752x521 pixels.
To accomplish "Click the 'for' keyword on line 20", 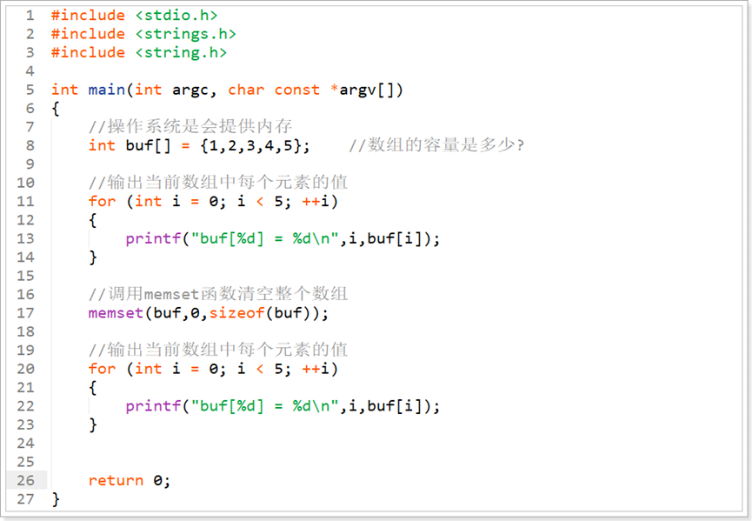I will tap(103, 369).
